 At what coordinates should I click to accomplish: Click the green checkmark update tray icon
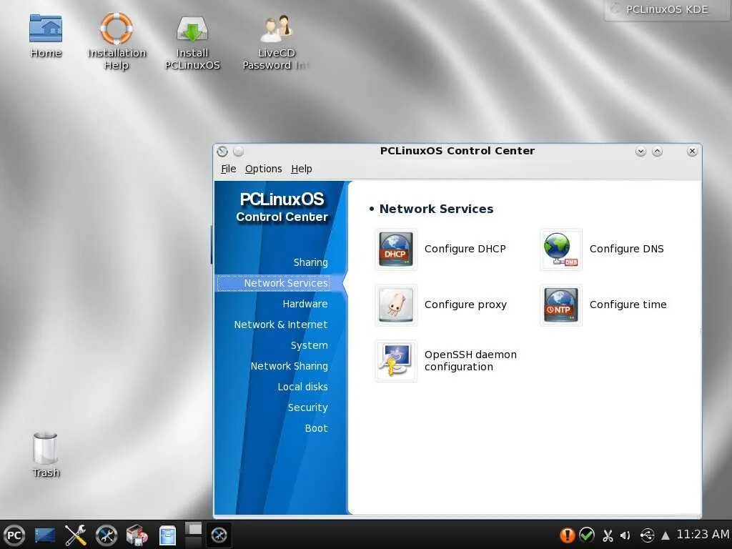click(587, 535)
